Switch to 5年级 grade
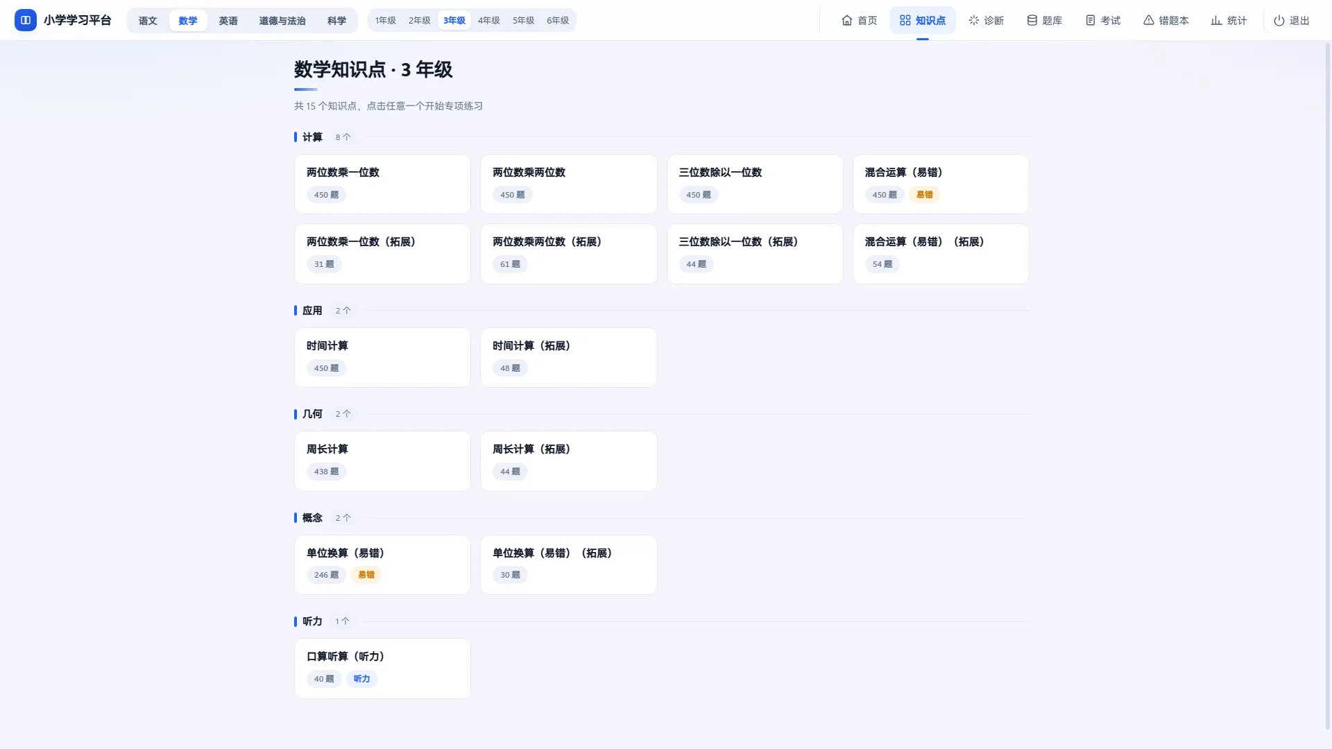1332x749 pixels. [524, 20]
